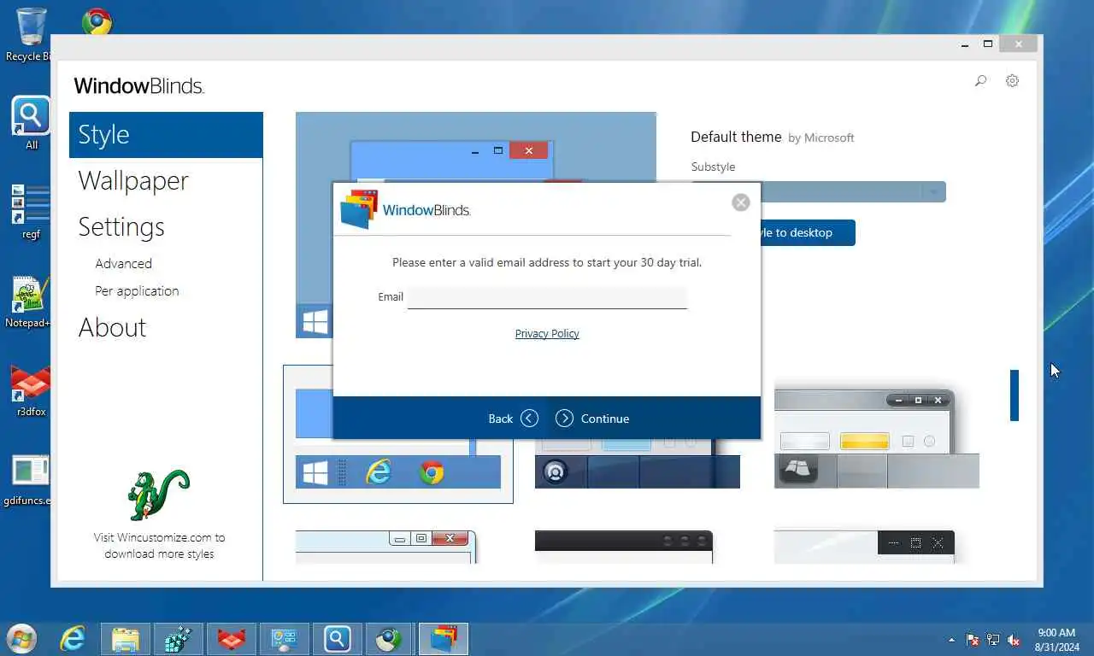This screenshot has width=1094, height=656.
Task: Open Advanced settings
Action: [124, 264]
